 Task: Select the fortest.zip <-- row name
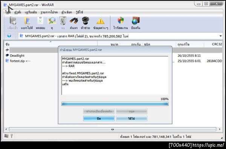click(20, 61)
